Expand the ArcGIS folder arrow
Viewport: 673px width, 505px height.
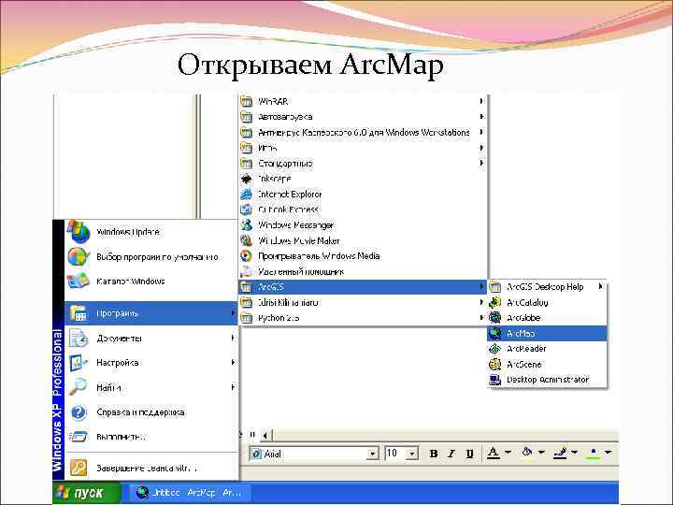pyautogui.click(x=481, y=287)
